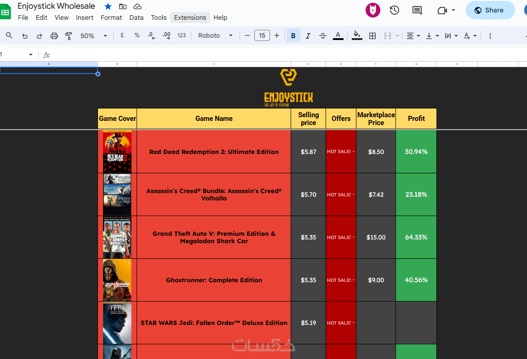Select the Game Name header cell

coord(214,119)
